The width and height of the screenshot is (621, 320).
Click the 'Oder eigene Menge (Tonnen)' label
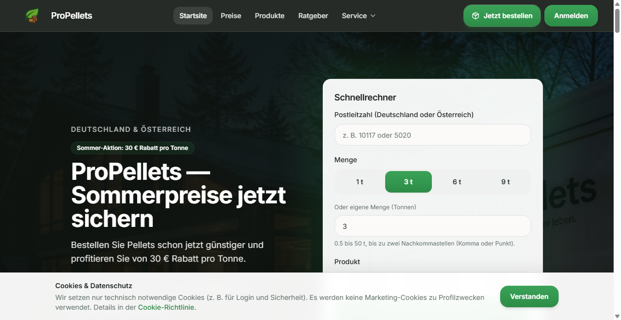(375, 207)
